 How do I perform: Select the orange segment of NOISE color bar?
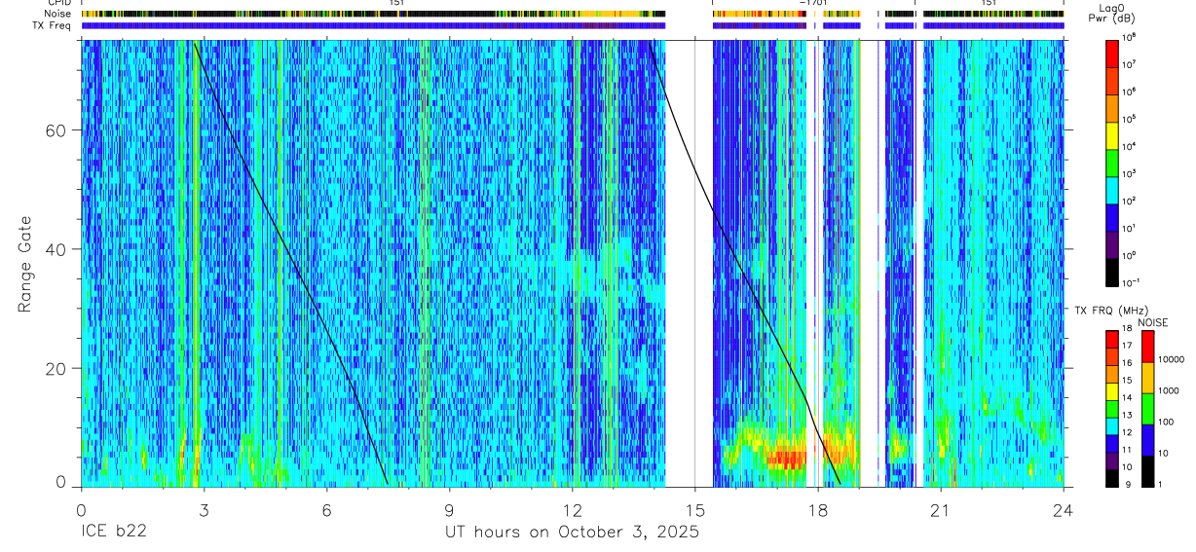coord(1148,377)
